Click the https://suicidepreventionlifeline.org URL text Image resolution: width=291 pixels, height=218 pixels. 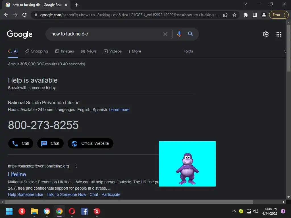(x=38, y=166)
